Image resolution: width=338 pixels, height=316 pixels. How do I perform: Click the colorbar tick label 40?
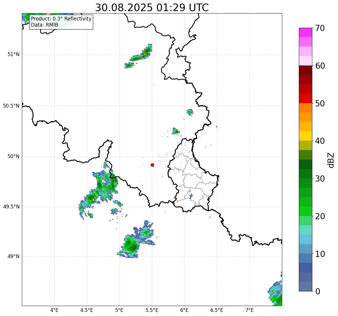(320, 141)
